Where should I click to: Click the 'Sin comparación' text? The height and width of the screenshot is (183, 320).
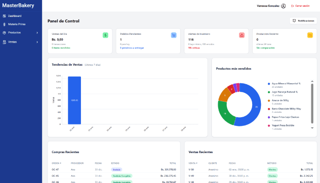pyautogui.click(x=265, y=48)
